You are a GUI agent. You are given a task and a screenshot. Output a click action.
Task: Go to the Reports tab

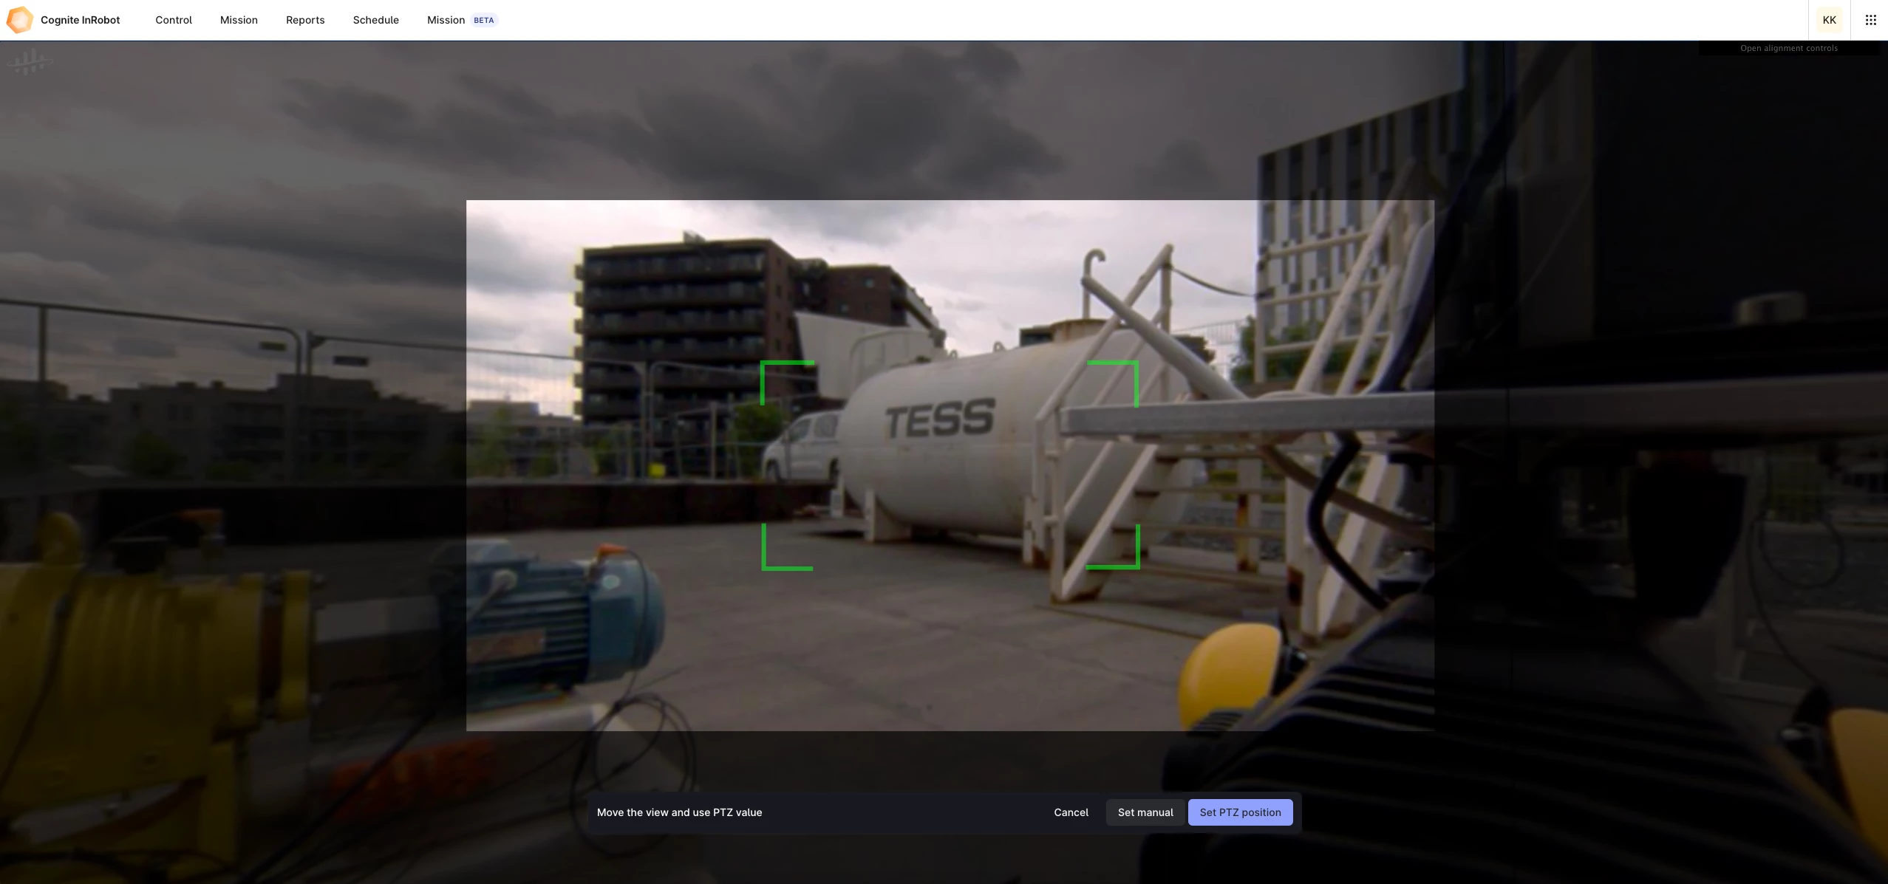tap(305, 20)
